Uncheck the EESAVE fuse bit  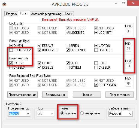39,45
